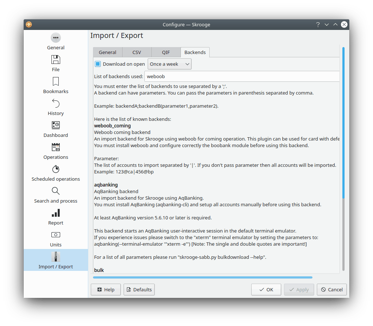Restore settings with the Defaults button
373x326 pixels.
[x=139, y=289]
